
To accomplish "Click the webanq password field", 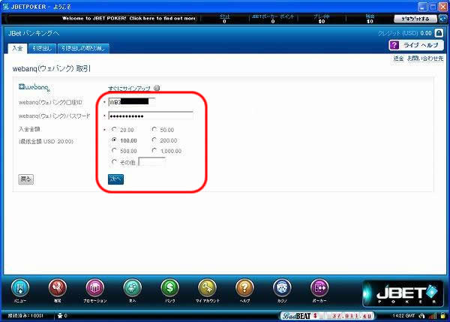I will [151, 116].
